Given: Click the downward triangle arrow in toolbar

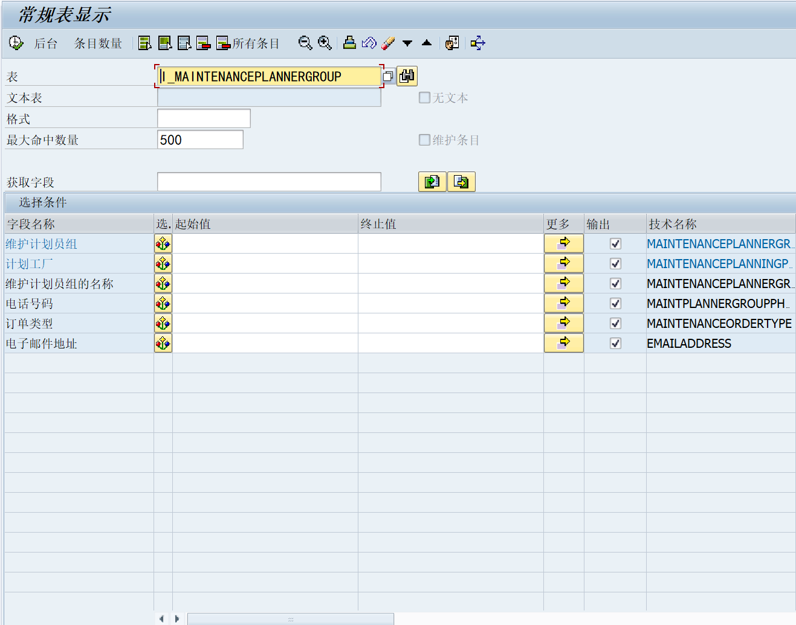Looking at the screenshot, I should tap(407, 43).
